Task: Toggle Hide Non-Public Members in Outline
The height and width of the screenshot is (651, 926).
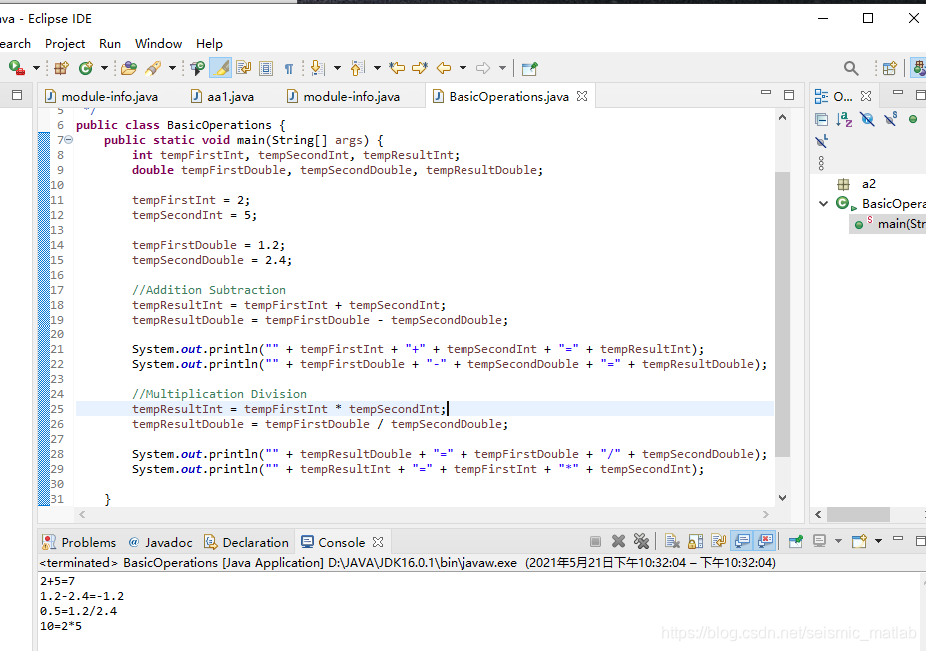Action: (x=913, y=119)
